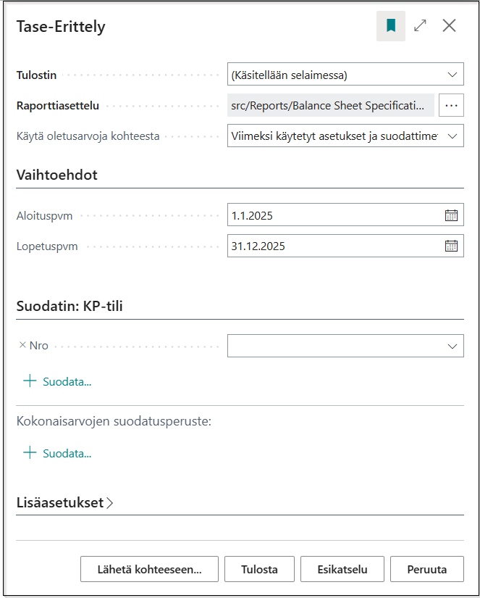The height and width of the screenshot is (598, 480).
Task: Open Käytä oletusarvoja kohteesta dropdown
Action: 345,136
